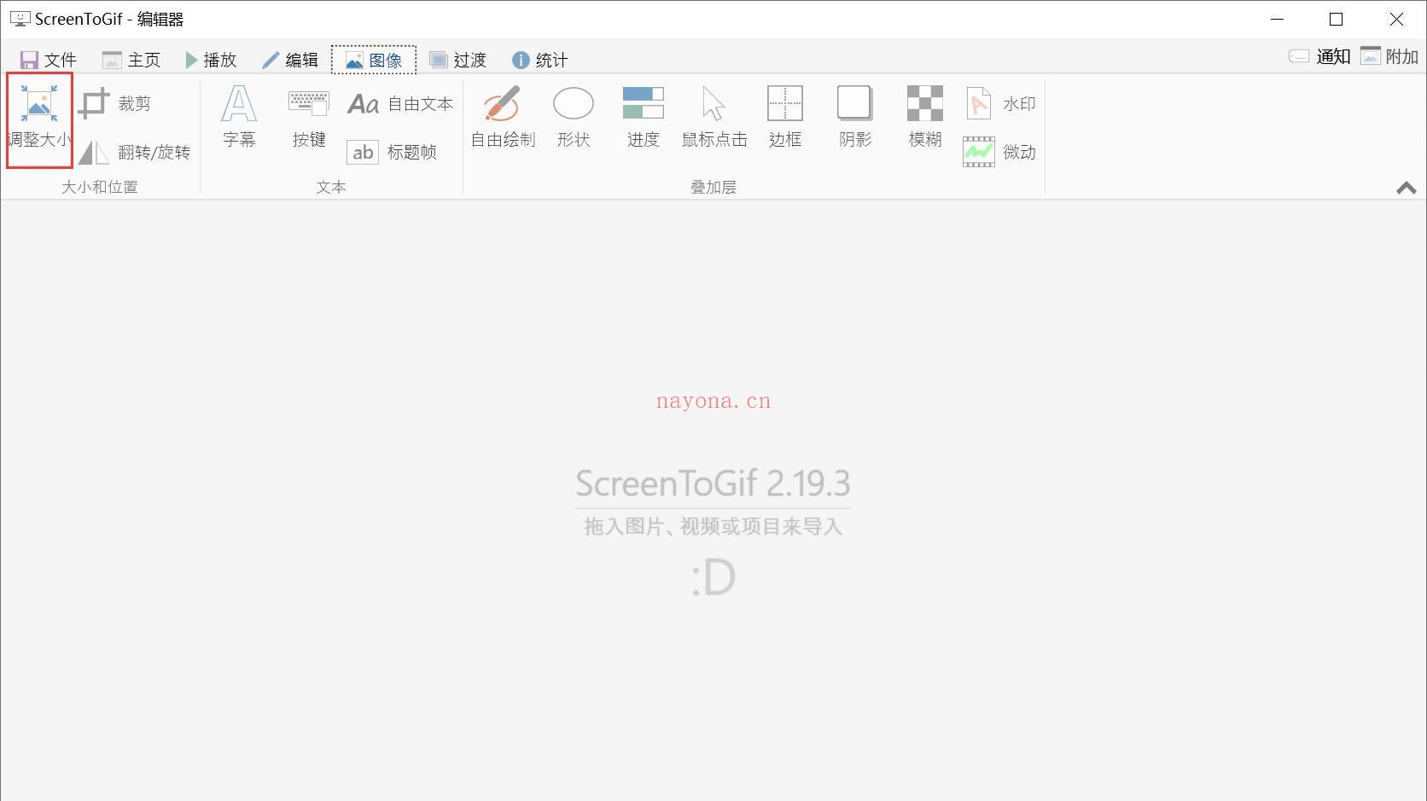Select the 按键 key strokes tool
The image size is (1427, 801).
click(x=309, y=117)
